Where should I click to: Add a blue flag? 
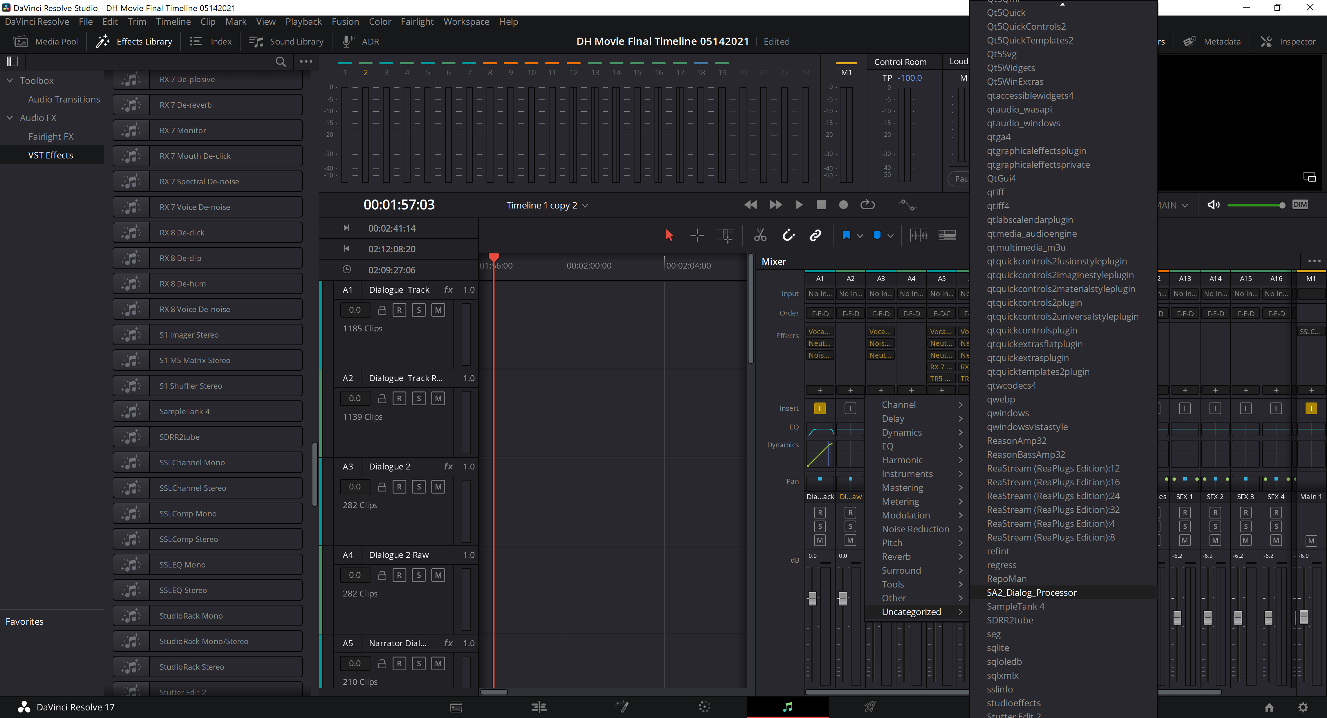coord(846,235)
